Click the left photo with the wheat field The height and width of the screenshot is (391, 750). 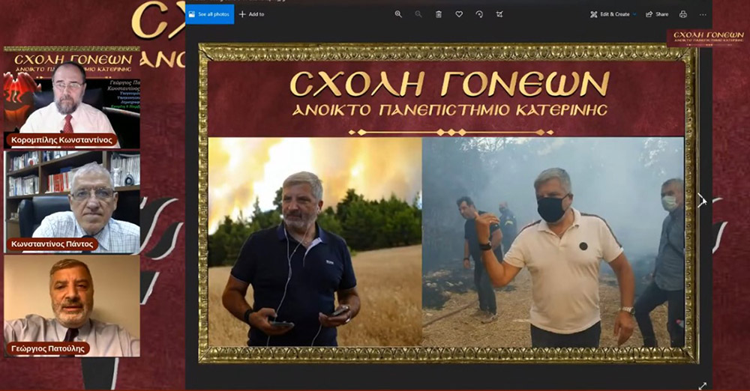tap(315, 242)
